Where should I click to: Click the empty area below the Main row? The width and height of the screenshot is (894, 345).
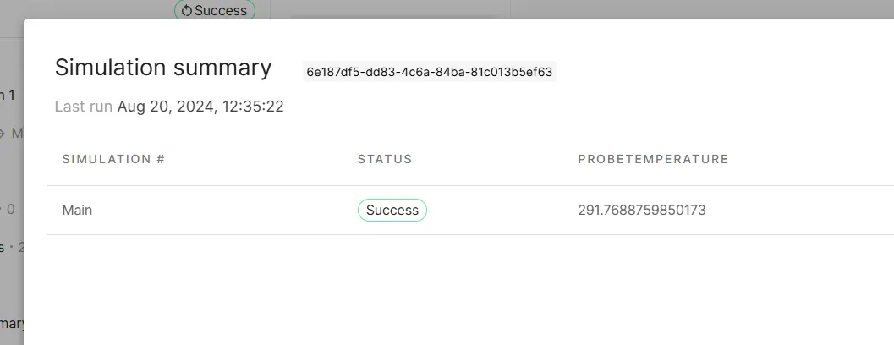pos(469,290)
